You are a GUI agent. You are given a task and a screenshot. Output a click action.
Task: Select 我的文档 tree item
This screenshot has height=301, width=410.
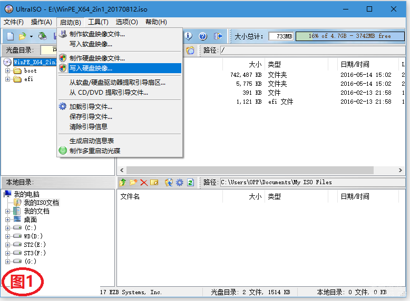click(x=36, y=211)
